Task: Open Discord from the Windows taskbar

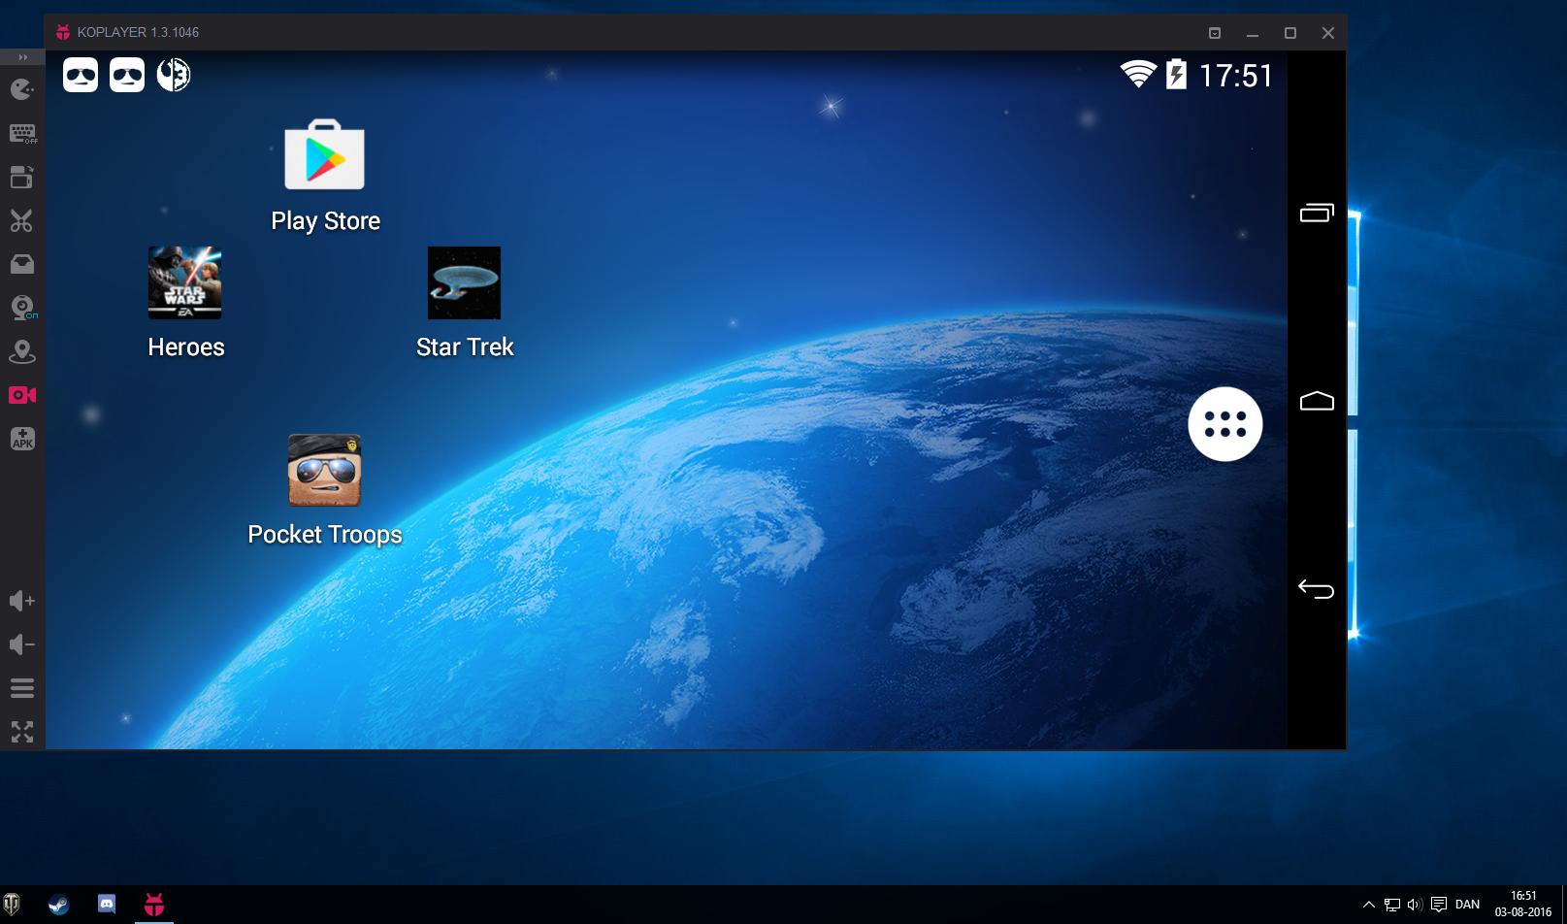Action: tap(106, 904)
